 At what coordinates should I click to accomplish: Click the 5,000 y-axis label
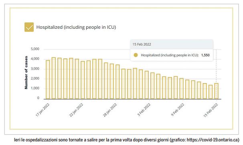pos(35,49)
